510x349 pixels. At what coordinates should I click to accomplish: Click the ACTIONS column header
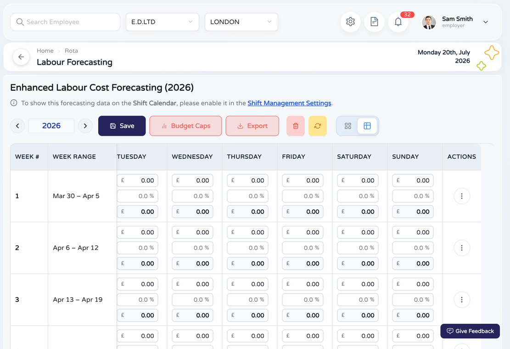tap(461, 157)
